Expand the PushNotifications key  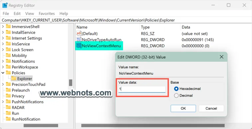3,102
